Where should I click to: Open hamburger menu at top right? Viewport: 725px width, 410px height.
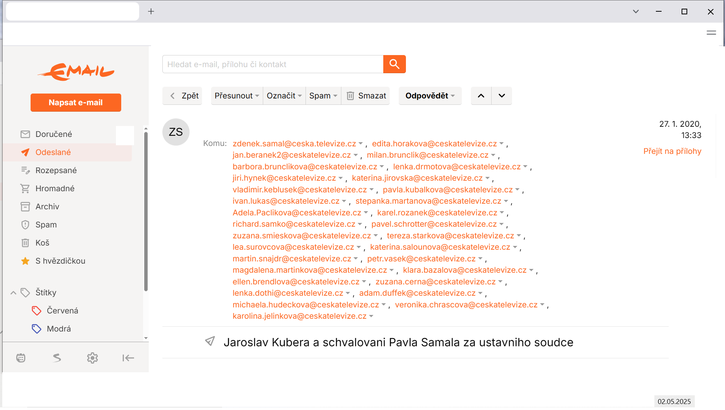(711, 33)
